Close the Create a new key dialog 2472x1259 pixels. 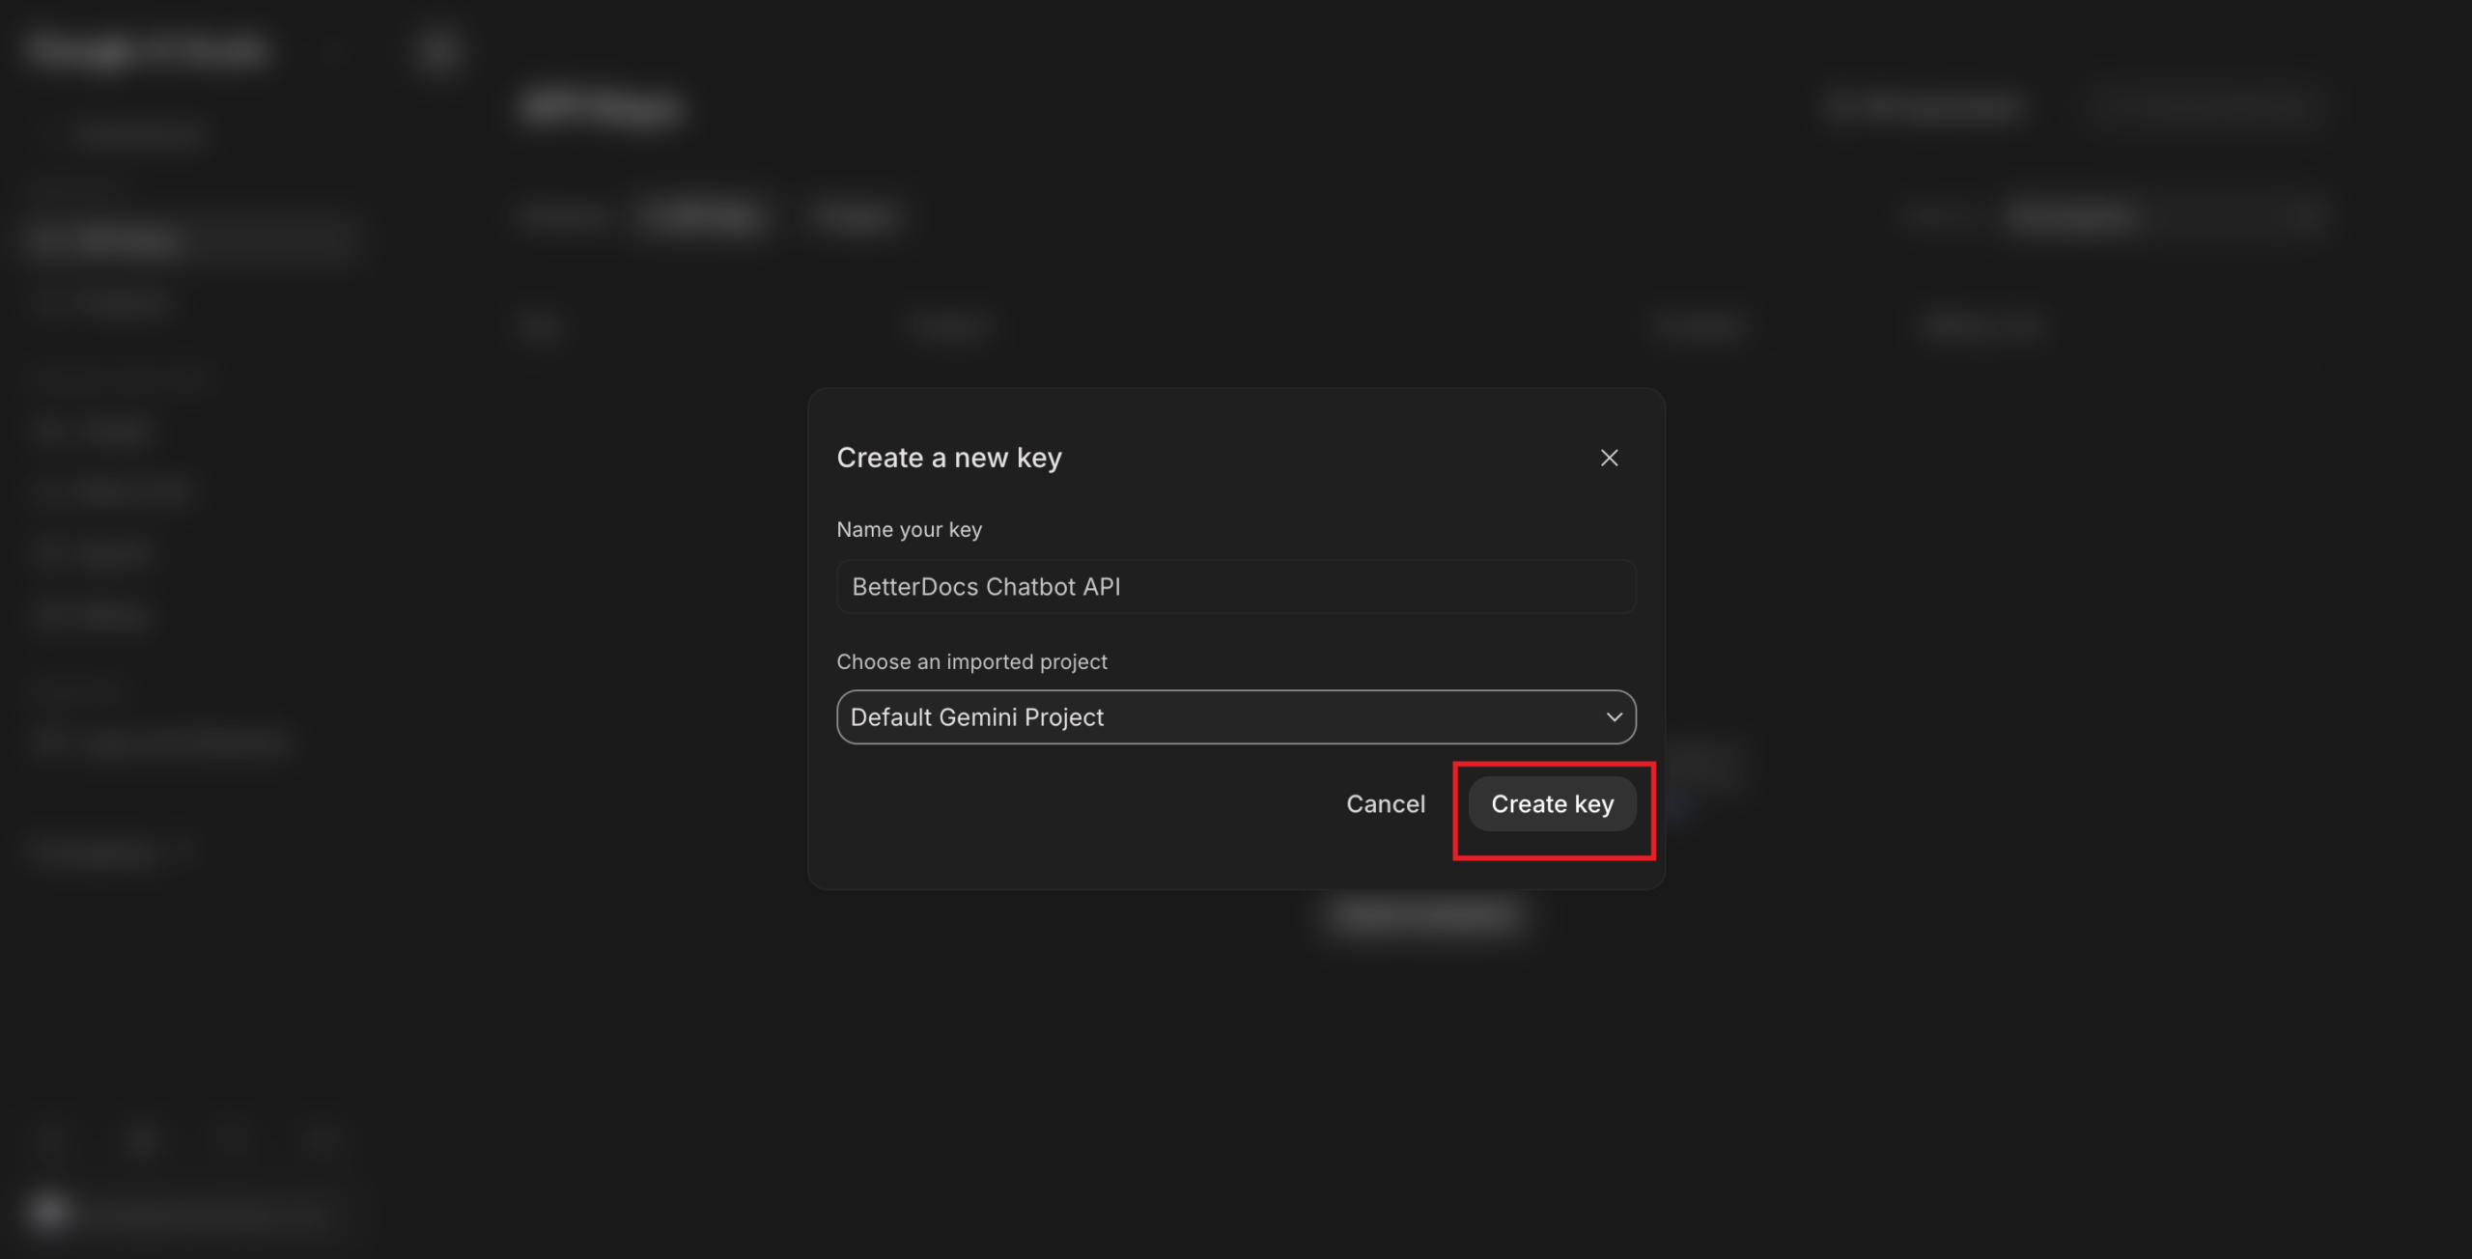[1609, 458]
